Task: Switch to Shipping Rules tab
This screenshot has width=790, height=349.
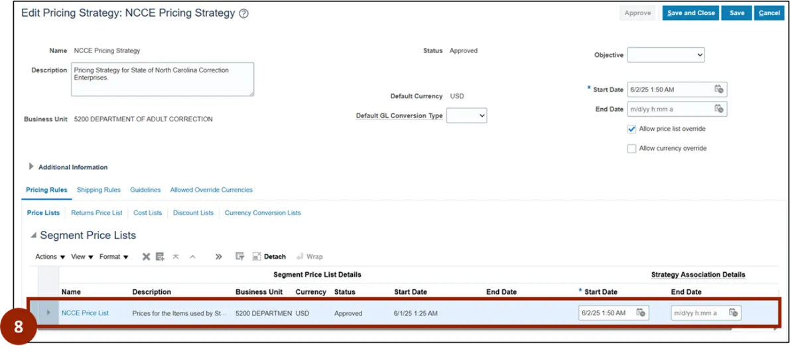Action: [x=99, y=190]
